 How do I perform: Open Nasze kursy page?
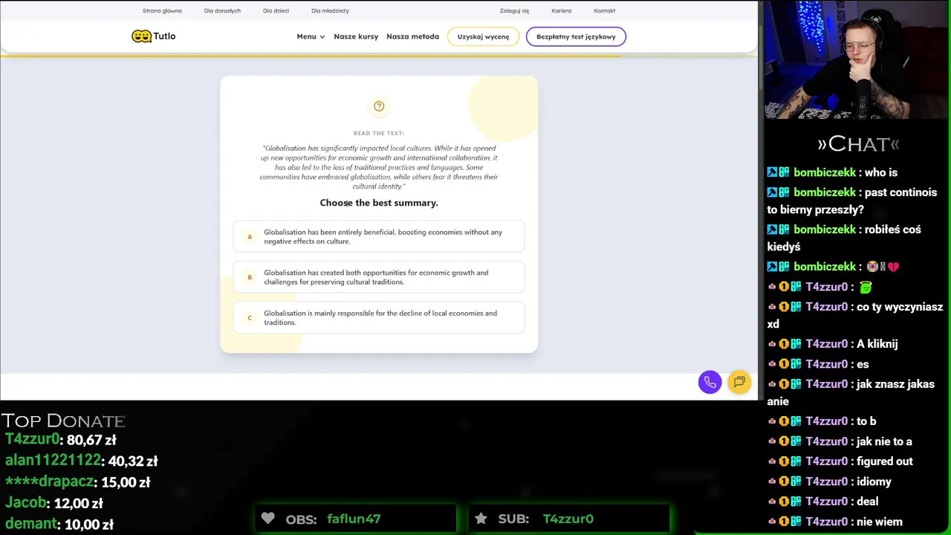coord(356,36)
